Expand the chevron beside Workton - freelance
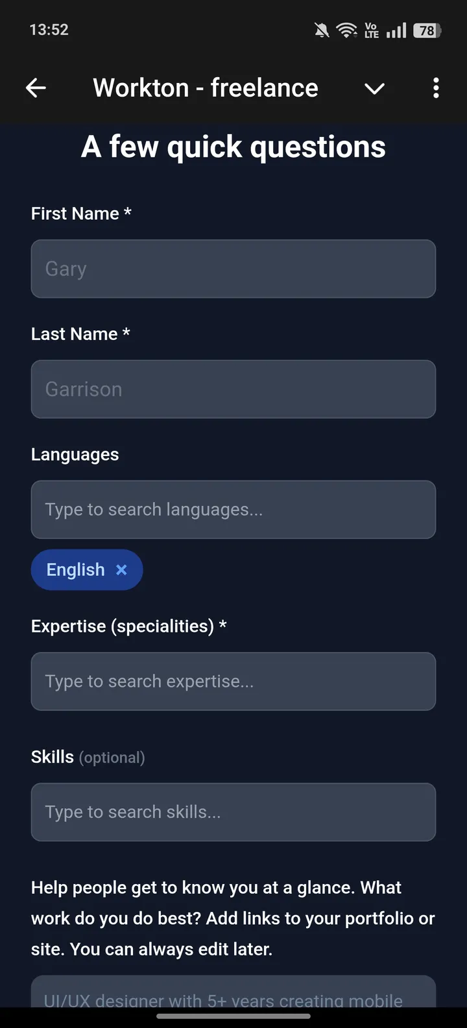The width and height of the screenshot is (467, 1028). point(374,89)
